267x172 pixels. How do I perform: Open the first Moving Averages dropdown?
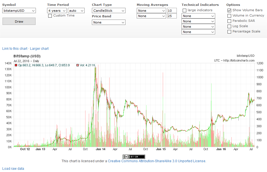(x=151, y=11)
